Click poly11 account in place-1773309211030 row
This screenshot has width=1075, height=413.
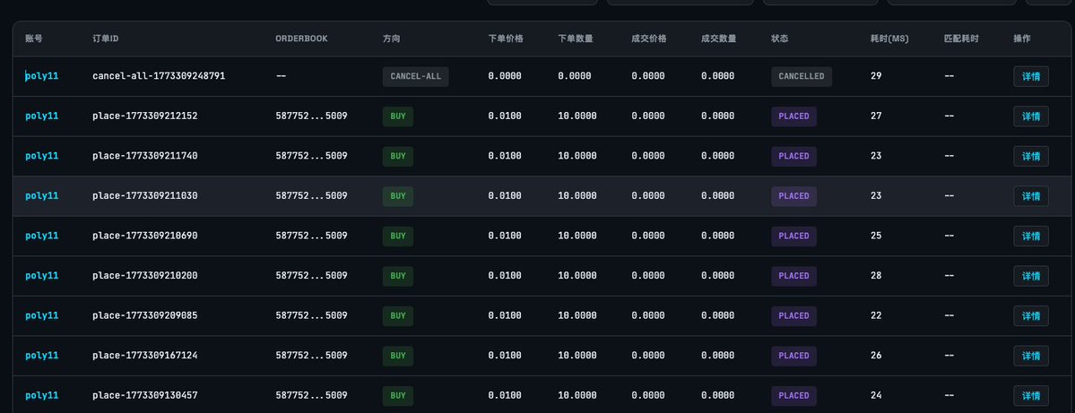(x=42, y=196)
